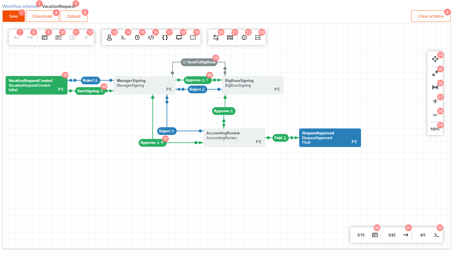Viewport: 452px width, 253px height.
Task: Click the 9/25 transitions count
Action: click(x=392, y=235)
